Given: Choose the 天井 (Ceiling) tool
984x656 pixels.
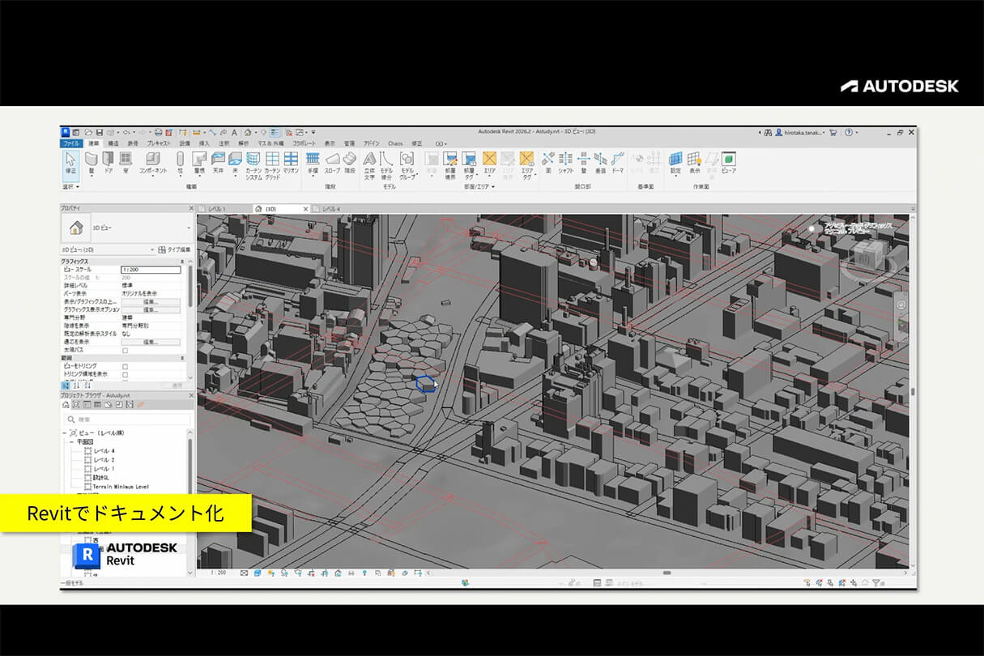Looking at the screenshot, I should 218,162.
